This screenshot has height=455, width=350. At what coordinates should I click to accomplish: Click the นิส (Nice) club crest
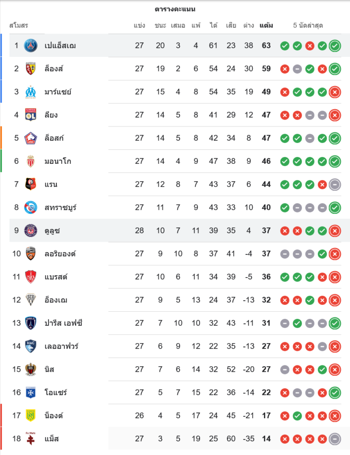(31, 369)
